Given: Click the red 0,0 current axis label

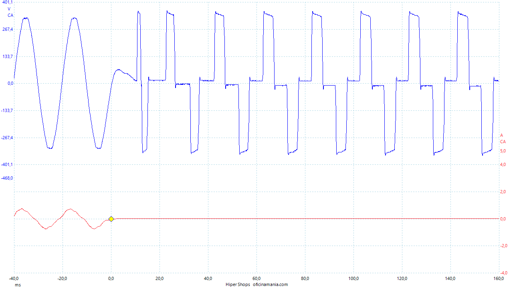Looking at the screenshot, I should (x=503, y=219).
